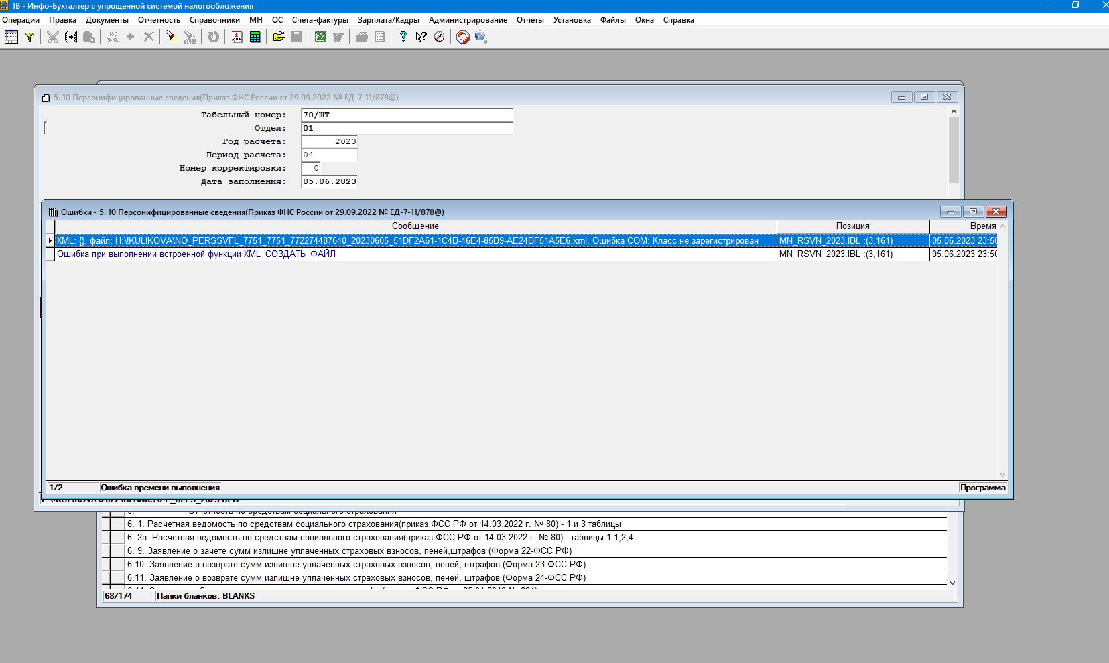This screenshot has width=1109, height=663.
Task: Click the globe internet icon
Action: coord(480,38)
